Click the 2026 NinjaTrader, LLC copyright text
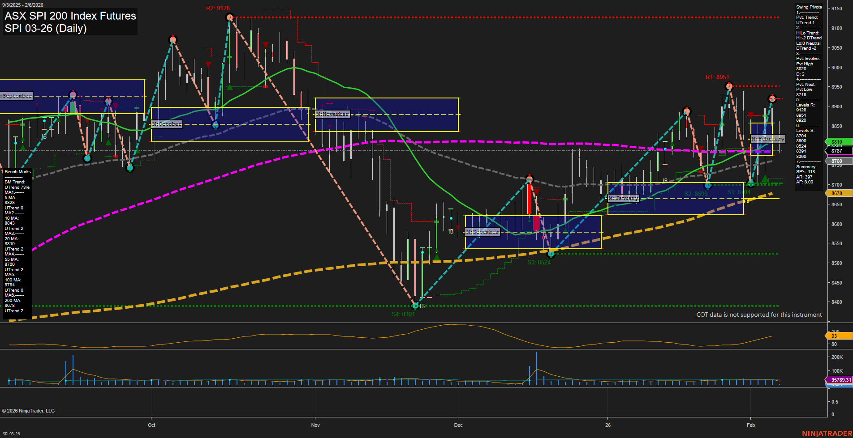Viewport: 853px width, 438px height. [29, 410]
